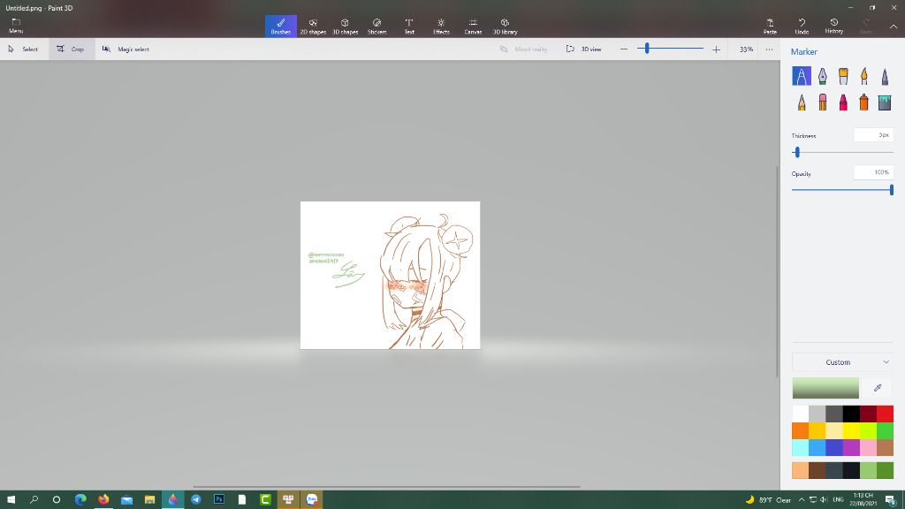
Task: Click the drawing canvas
Action: click(x=390, y=276)
